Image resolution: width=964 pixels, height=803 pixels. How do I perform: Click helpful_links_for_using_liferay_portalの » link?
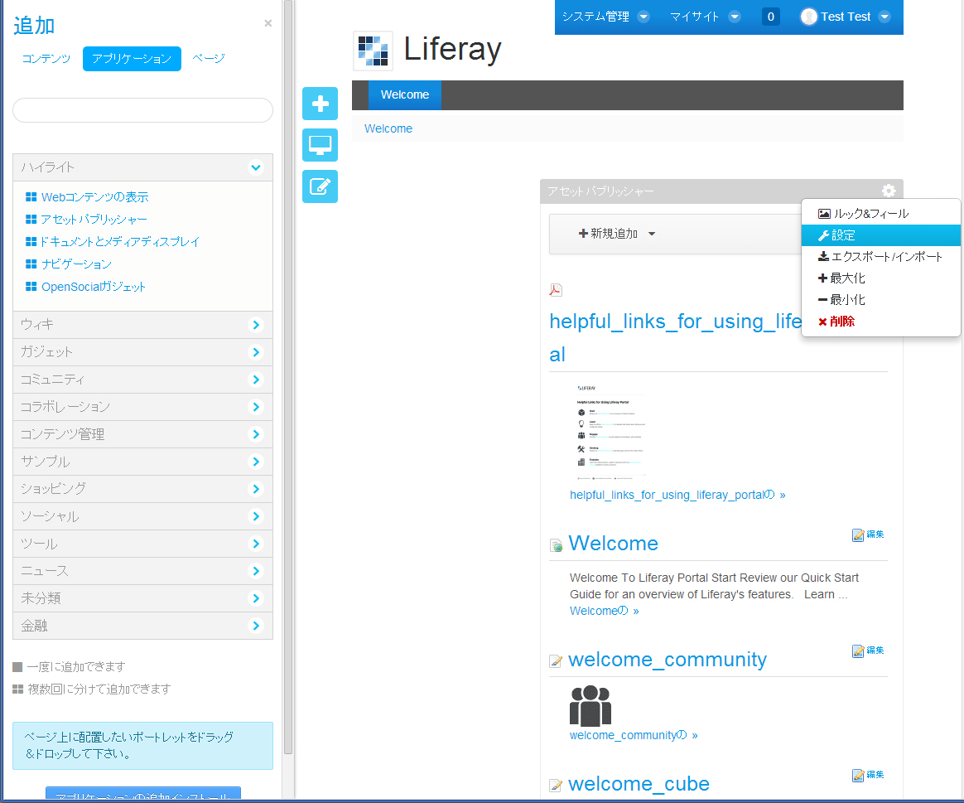[x=677, y=495]
